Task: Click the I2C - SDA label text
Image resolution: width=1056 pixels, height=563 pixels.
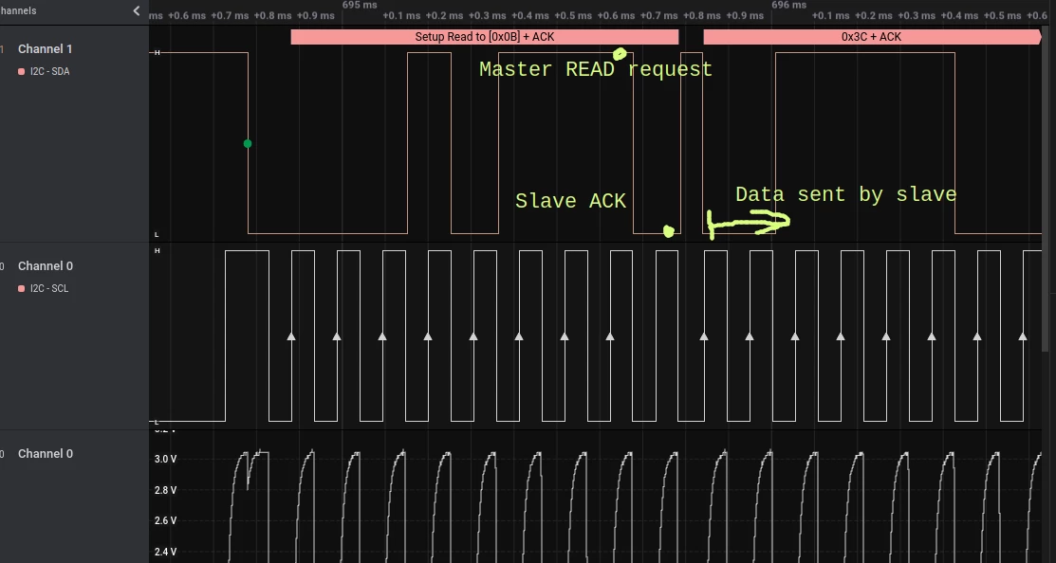Action: (x=50, y=71)
